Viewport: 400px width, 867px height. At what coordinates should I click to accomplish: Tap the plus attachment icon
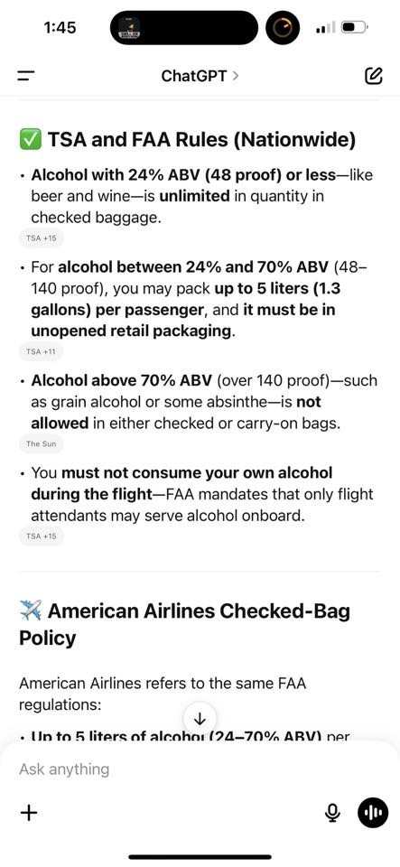click(x=29, y=812)
